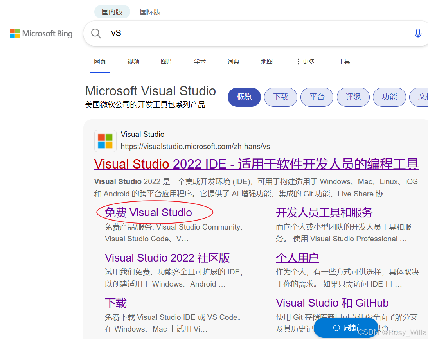Open the 更多 three-dot menu
This screenshot has height=339, width=428.
click(306, 62)
